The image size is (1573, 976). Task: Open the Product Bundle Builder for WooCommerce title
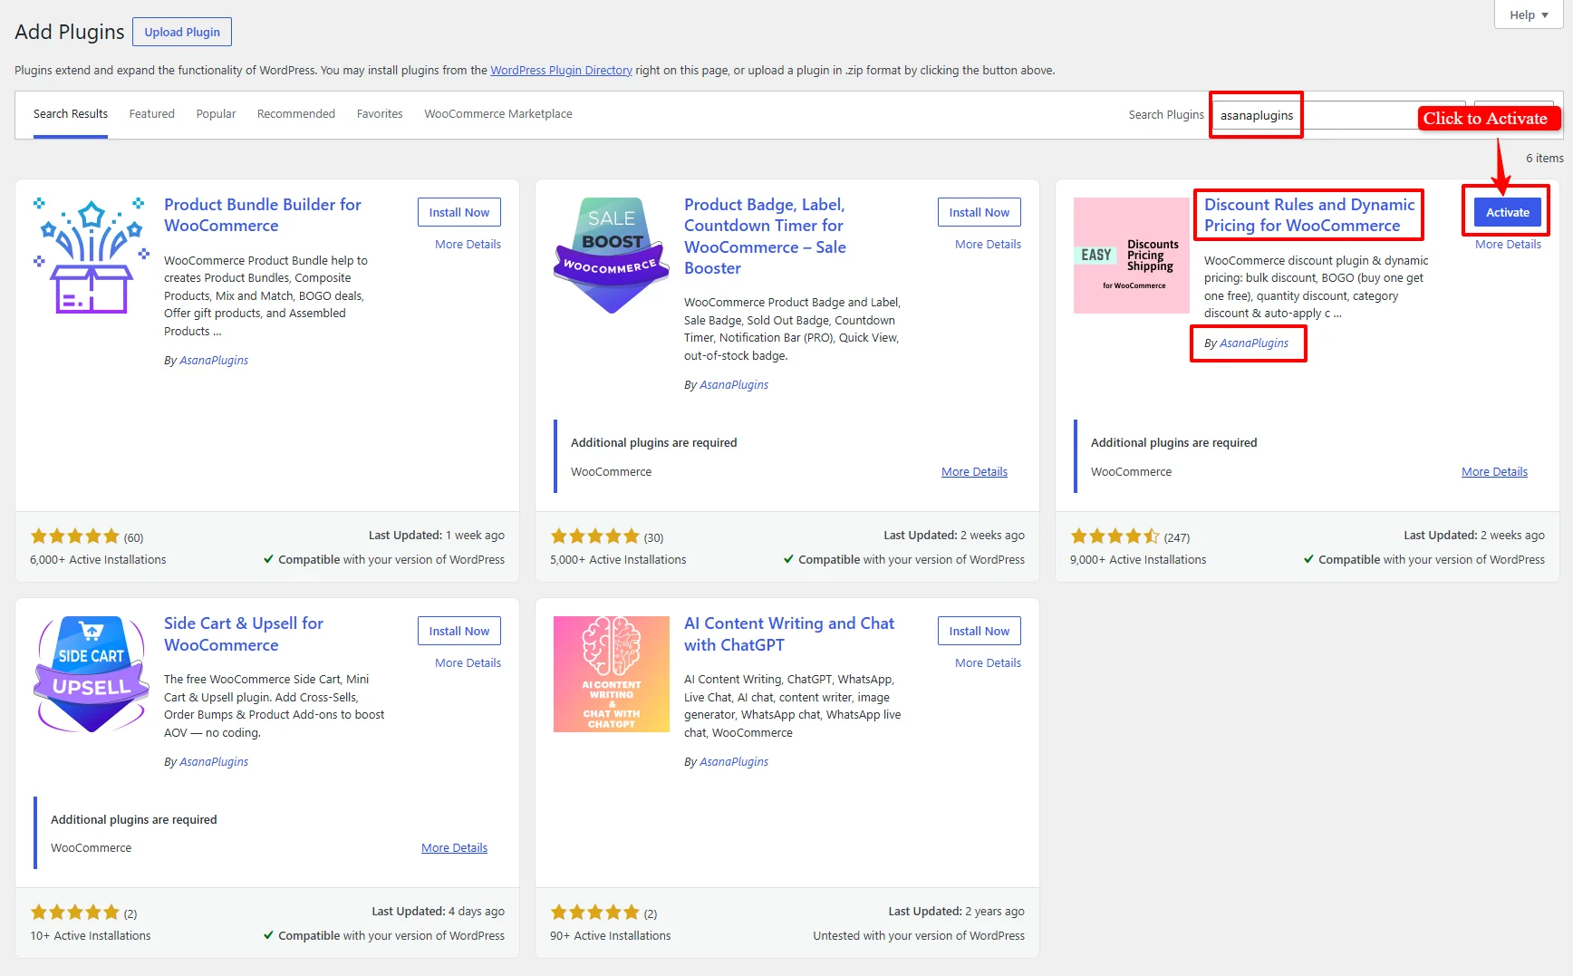point(263,216)
